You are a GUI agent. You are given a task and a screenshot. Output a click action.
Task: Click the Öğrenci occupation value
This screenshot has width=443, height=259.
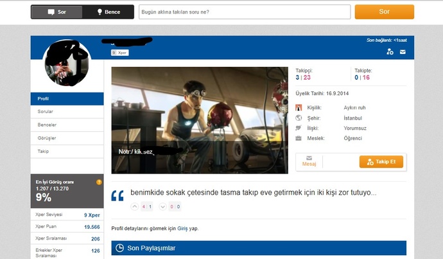(x=353, y=138)
